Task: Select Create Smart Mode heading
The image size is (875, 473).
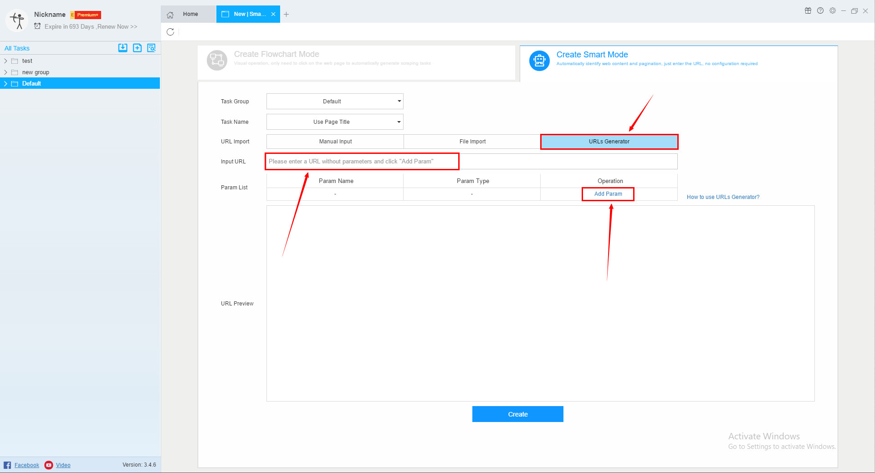Action: [592, 55]
